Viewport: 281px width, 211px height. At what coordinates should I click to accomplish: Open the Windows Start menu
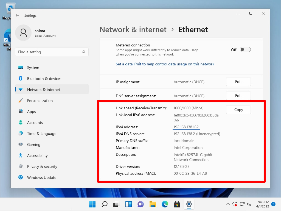(x=92, y=204)
